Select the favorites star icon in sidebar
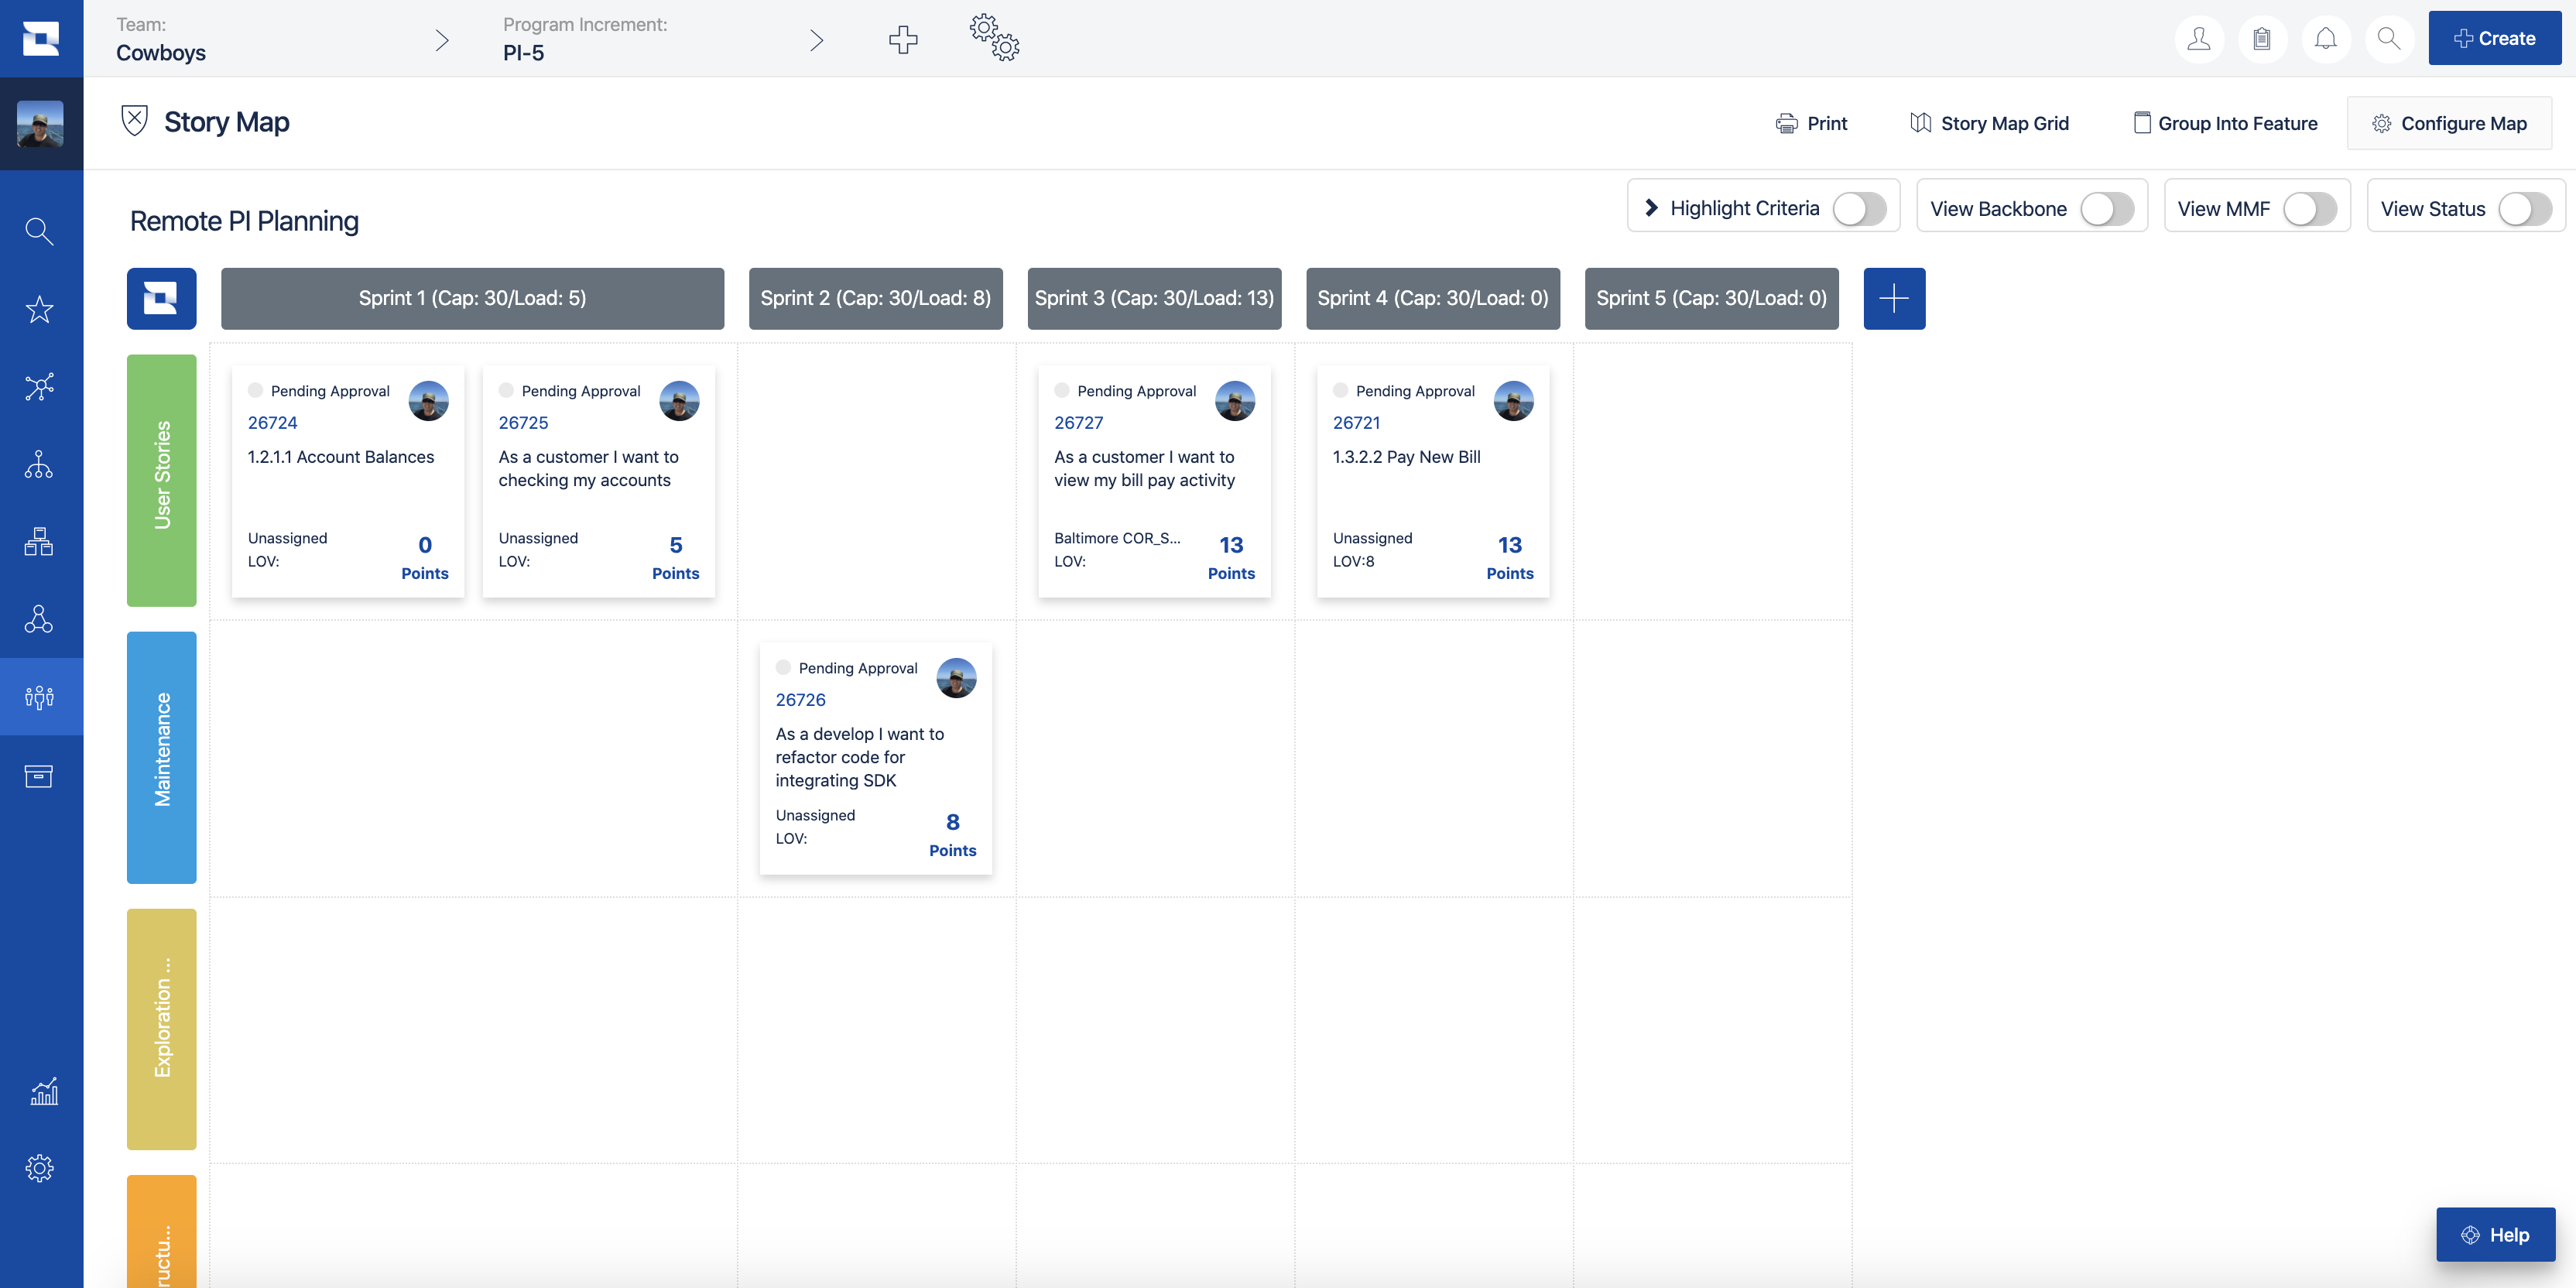The height and width of the screenshot is (1288, 2576). click(40, 309)
